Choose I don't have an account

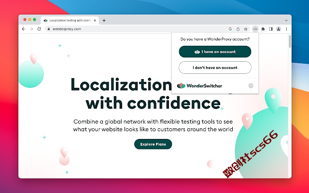pos(215,68)
